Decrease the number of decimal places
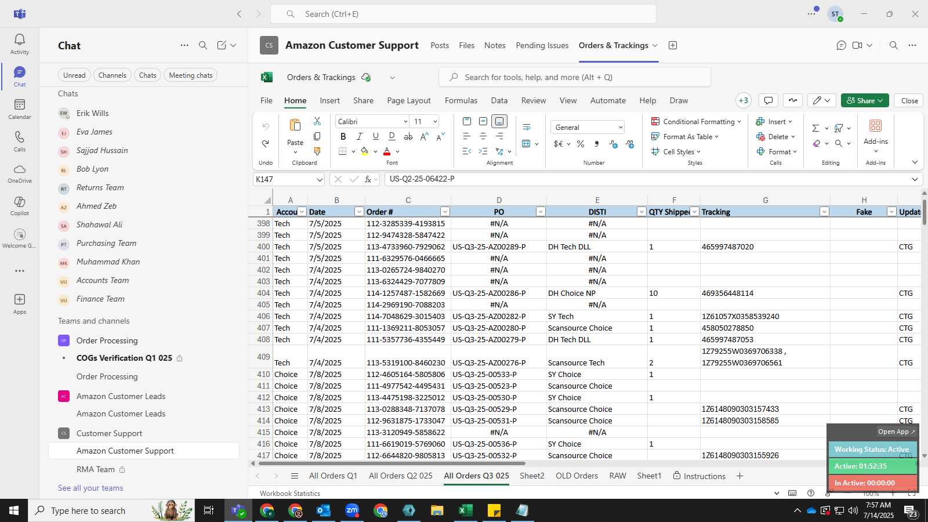Screen dimensions: 928x522 click(x=630, y=144)
